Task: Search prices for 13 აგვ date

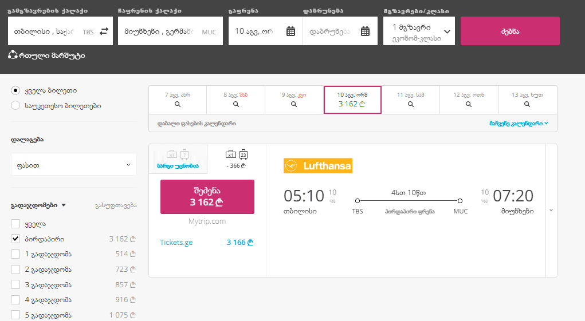Action: [x=527, y=104]
